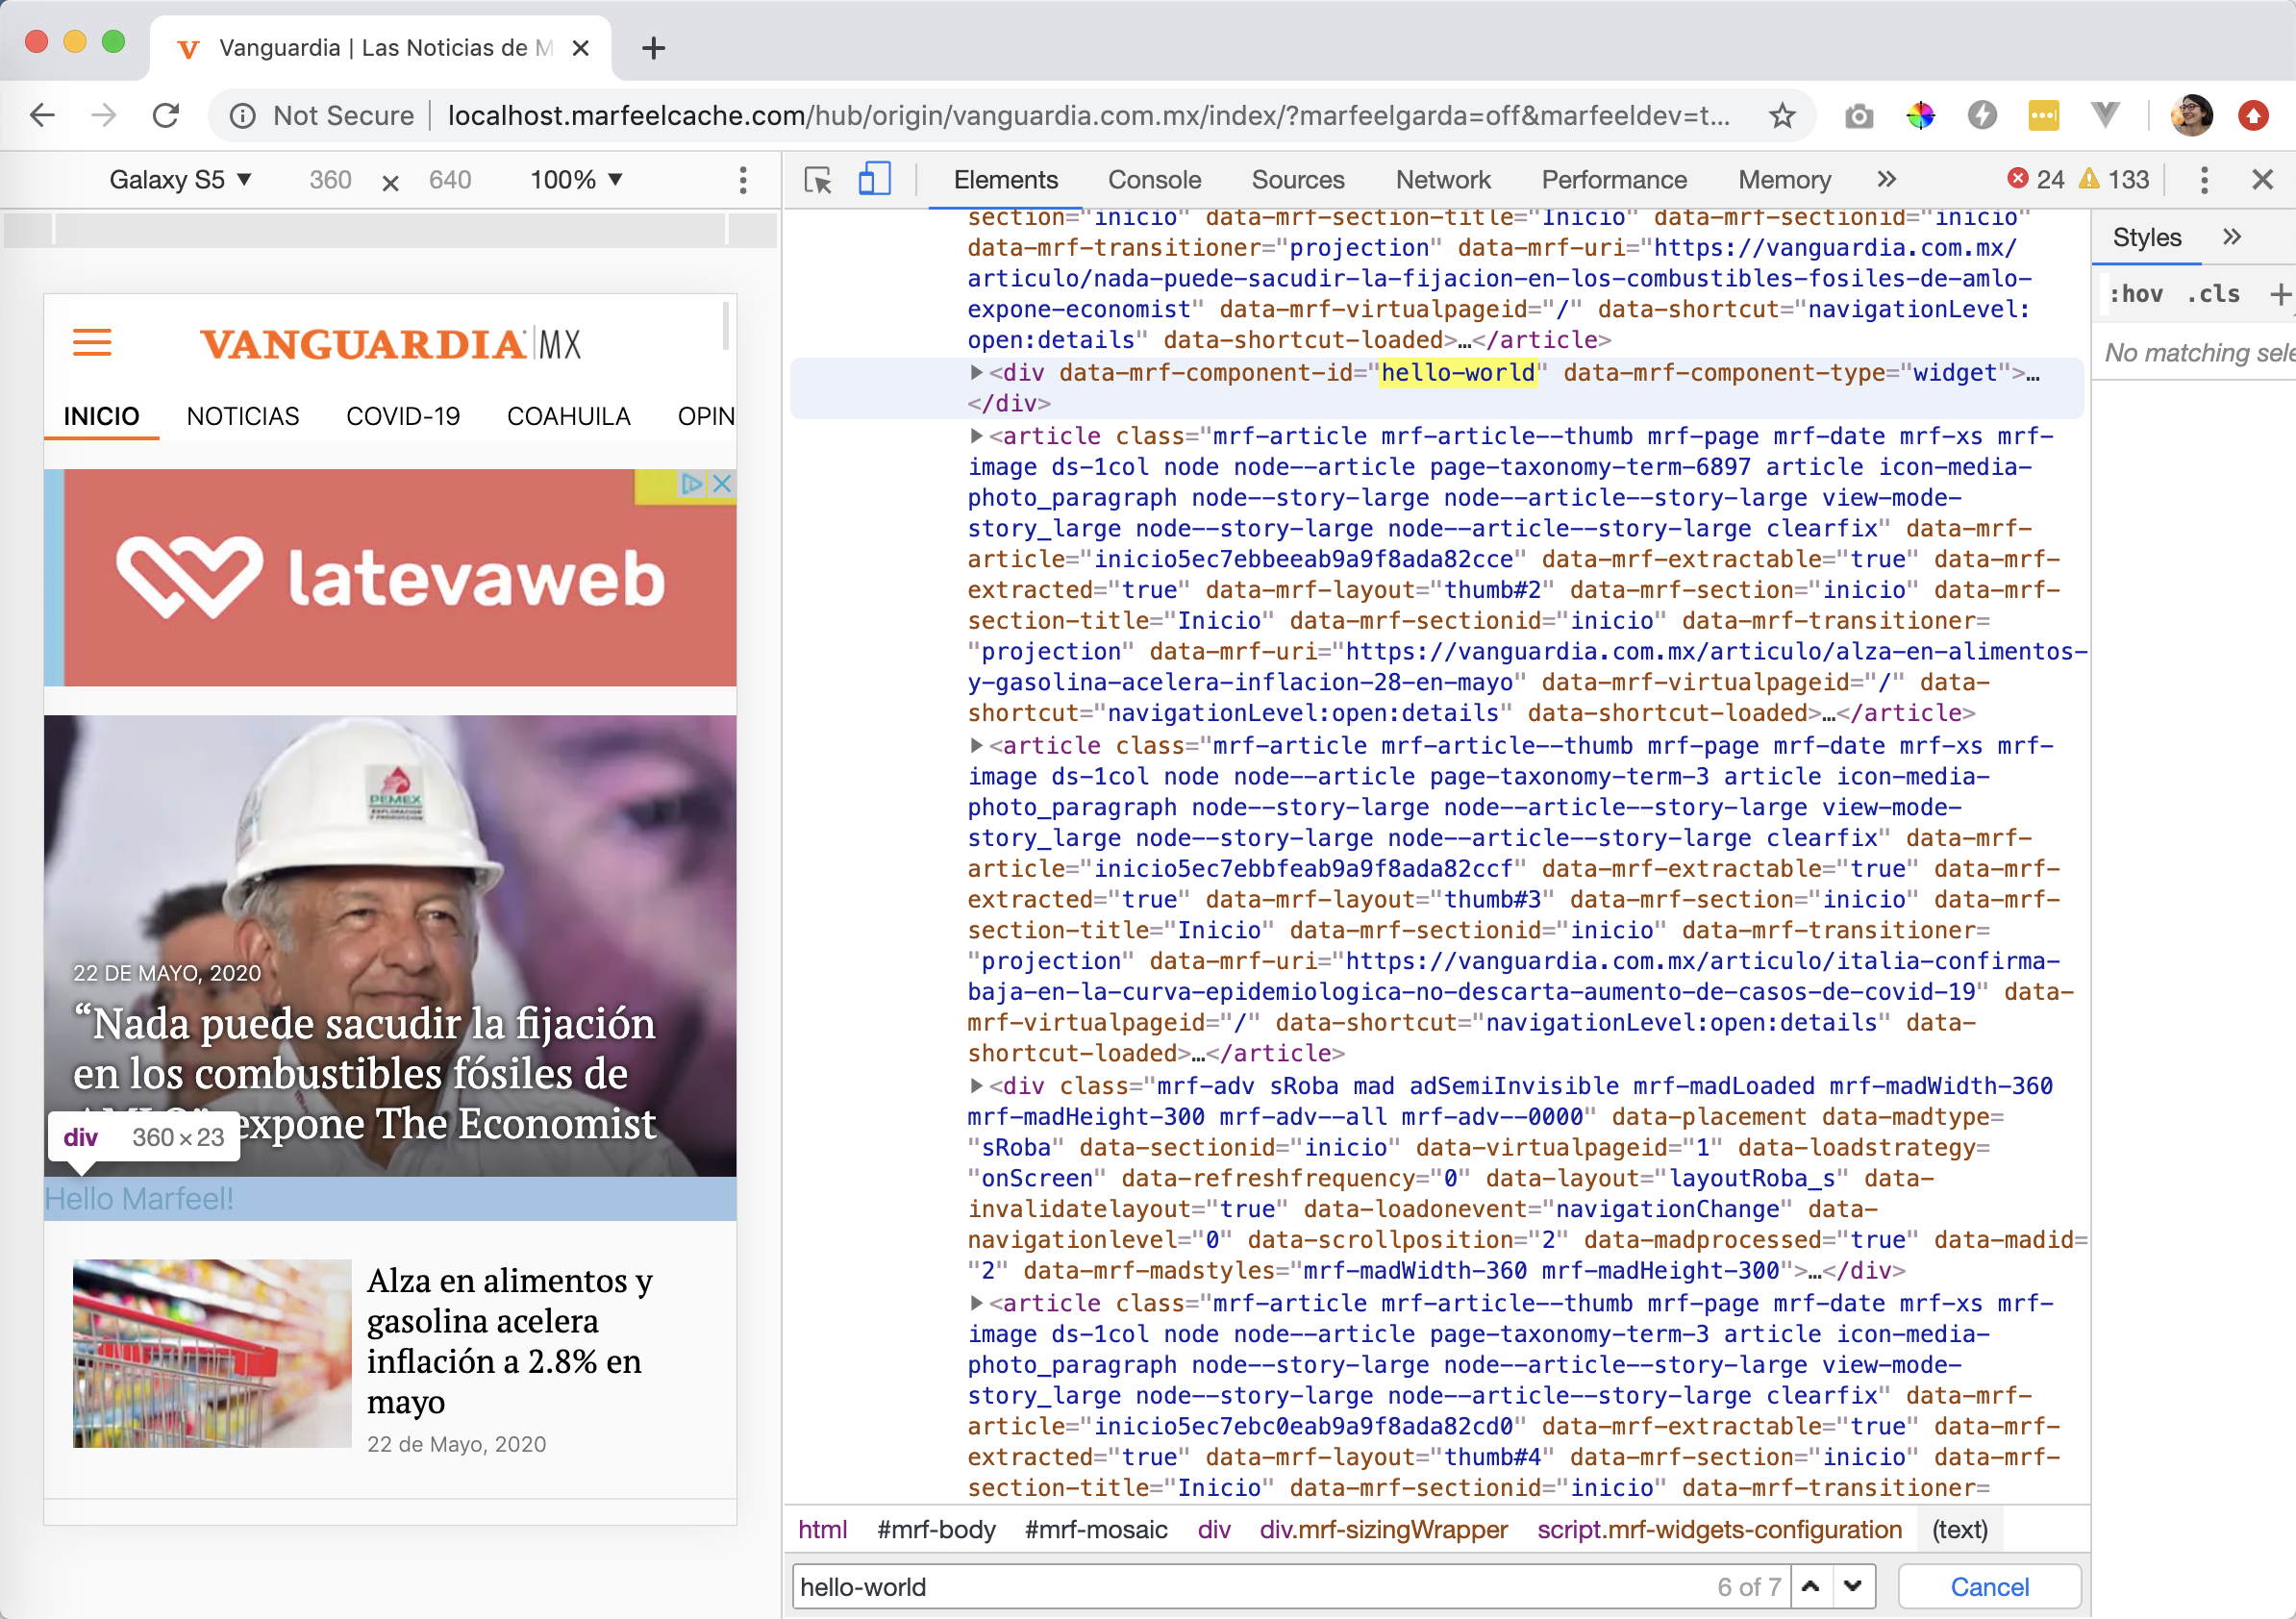Click the 24 errors counter
Viewport: 2296px width, 1619px height.
point(2036,180)
